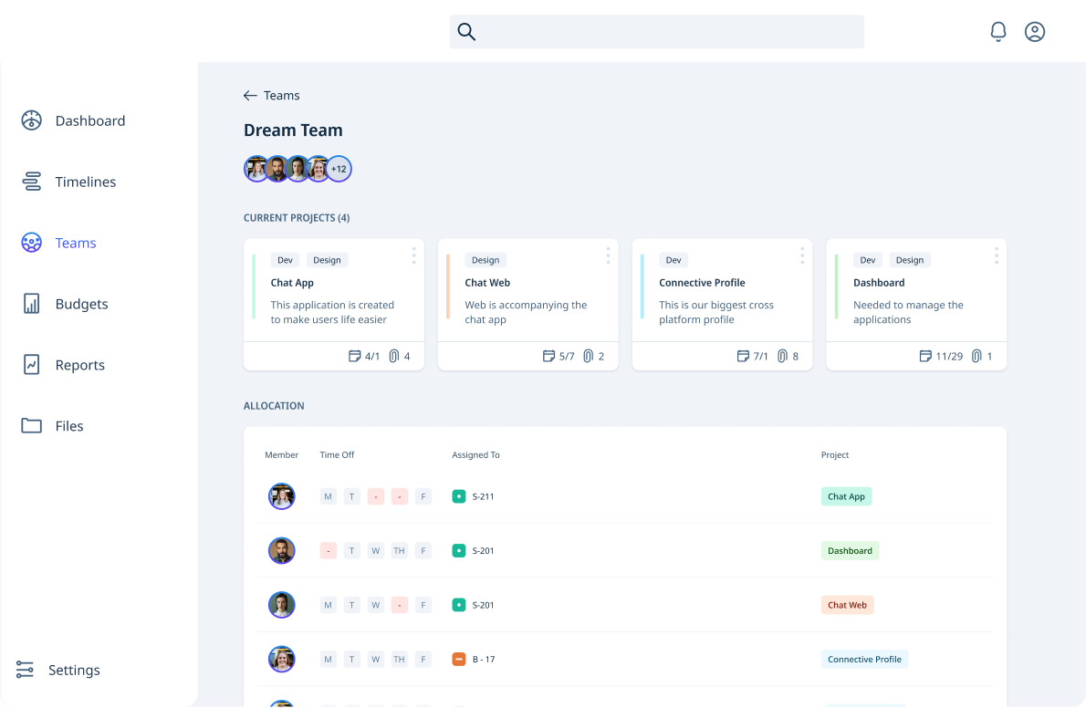Click the Chat App project tag in allocation
The height and width of the screenshot is (708, 1086).
(x=846, y=496)
